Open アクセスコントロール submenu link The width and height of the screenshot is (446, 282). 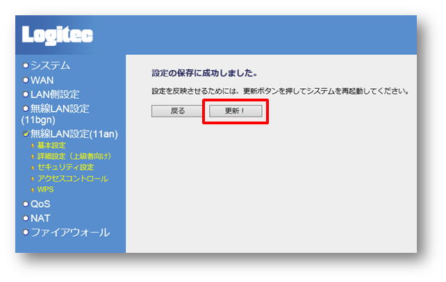point(73,179)
